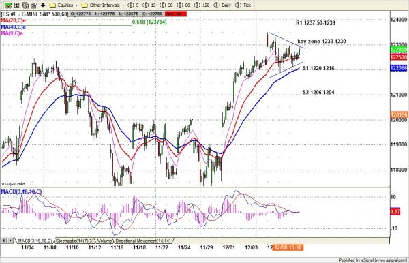Switch to the 30 minute interval

tap(166, 5)
